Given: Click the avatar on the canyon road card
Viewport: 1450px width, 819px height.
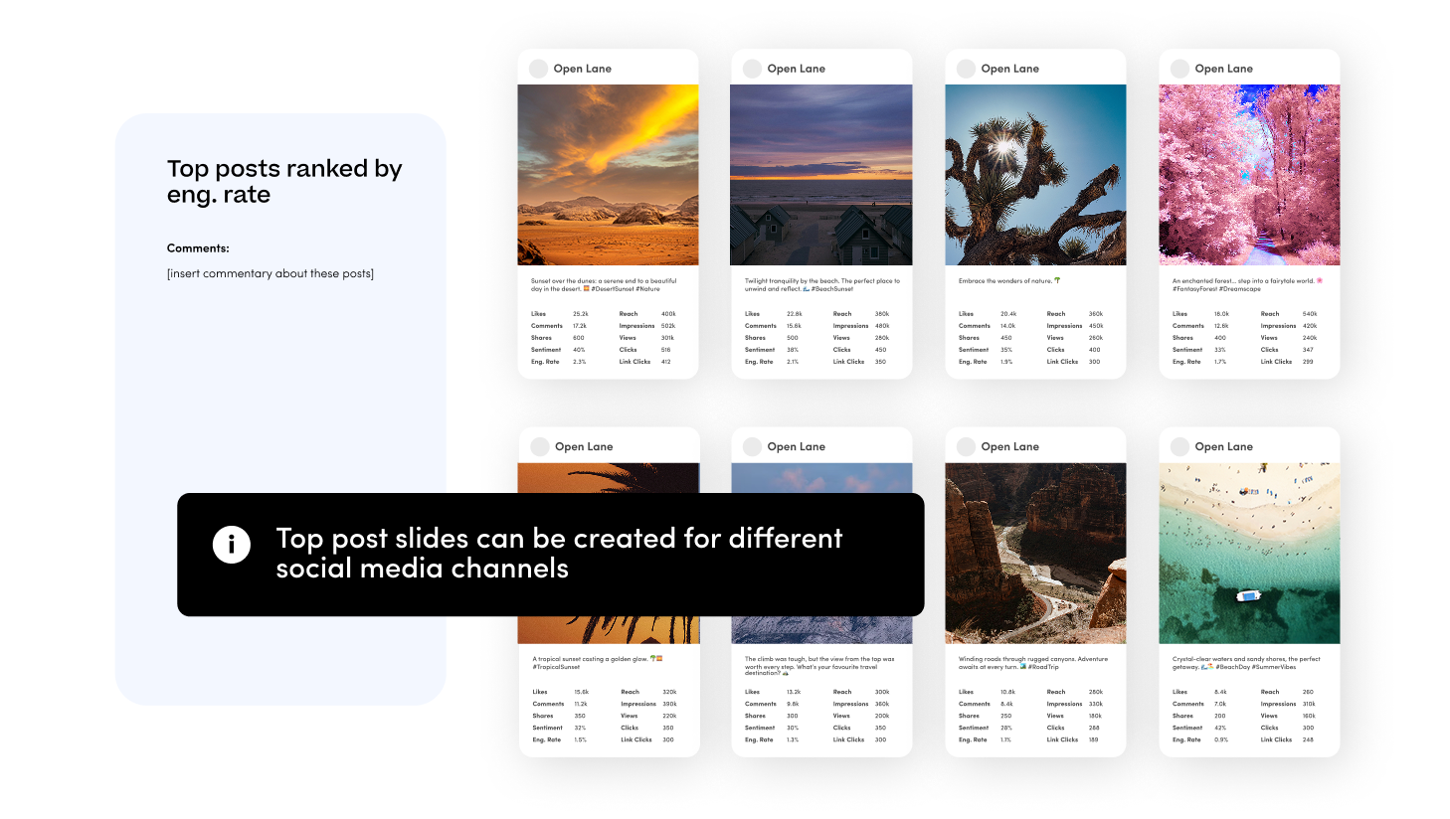Looking at the screenshot, I should tap(966, 446).
